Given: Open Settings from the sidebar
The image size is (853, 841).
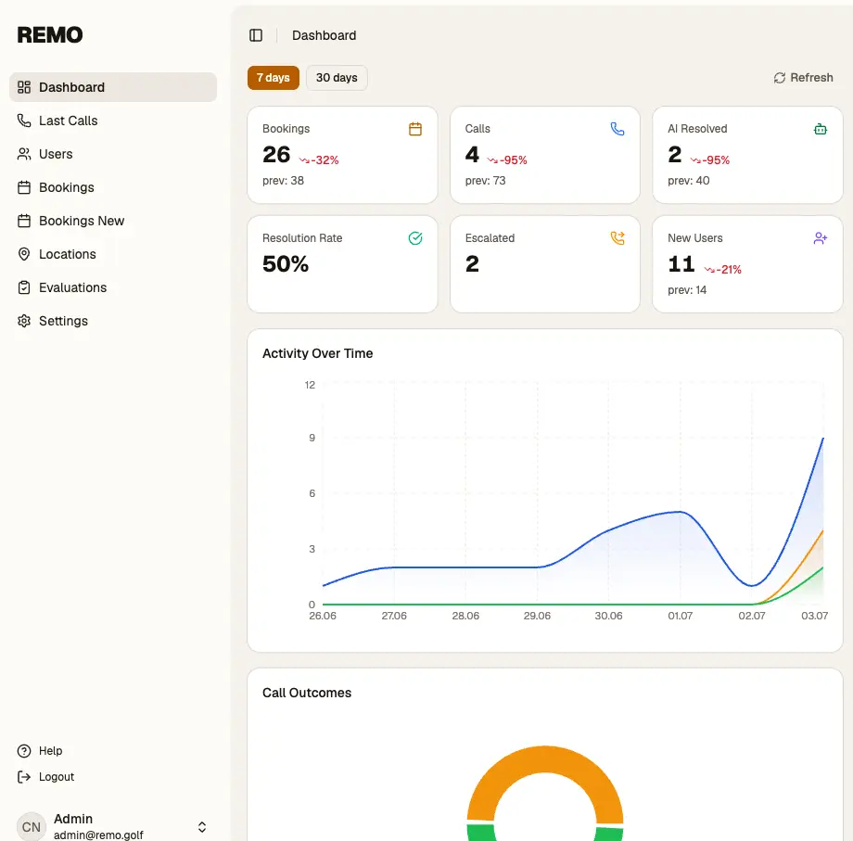Looking at the screenshot, I should tap(113, 321).
